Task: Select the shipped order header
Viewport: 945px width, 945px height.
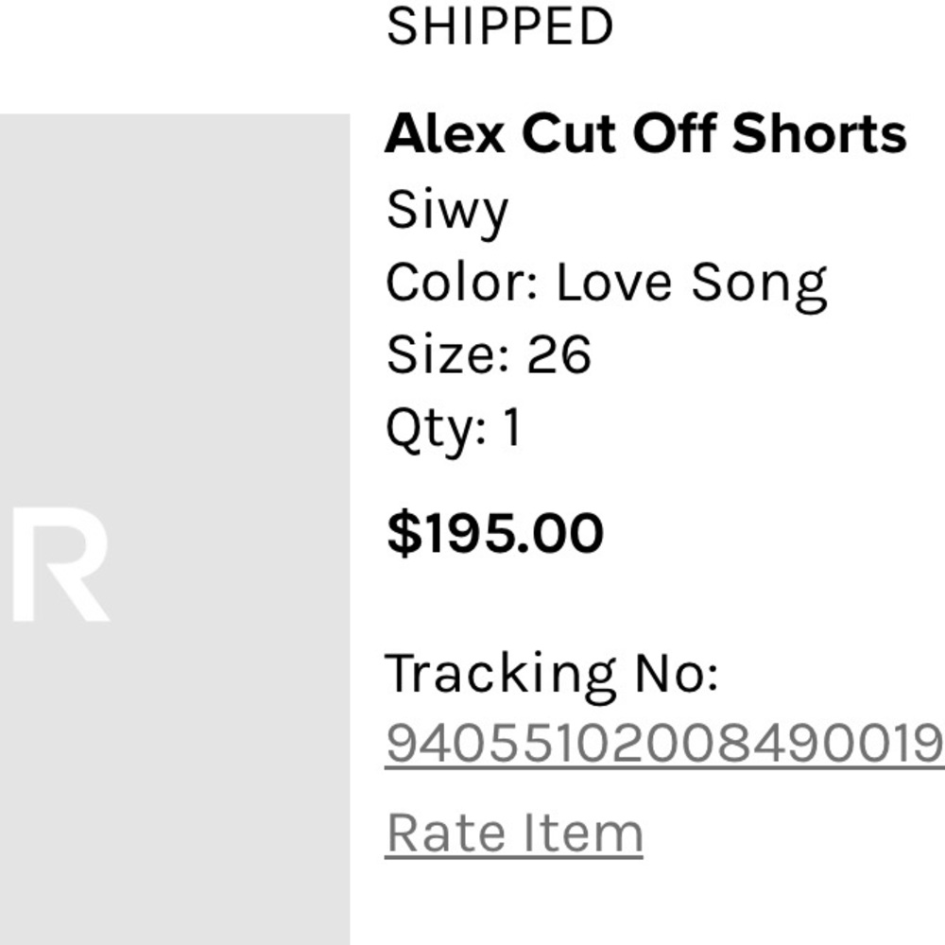Action: point(499,26)
